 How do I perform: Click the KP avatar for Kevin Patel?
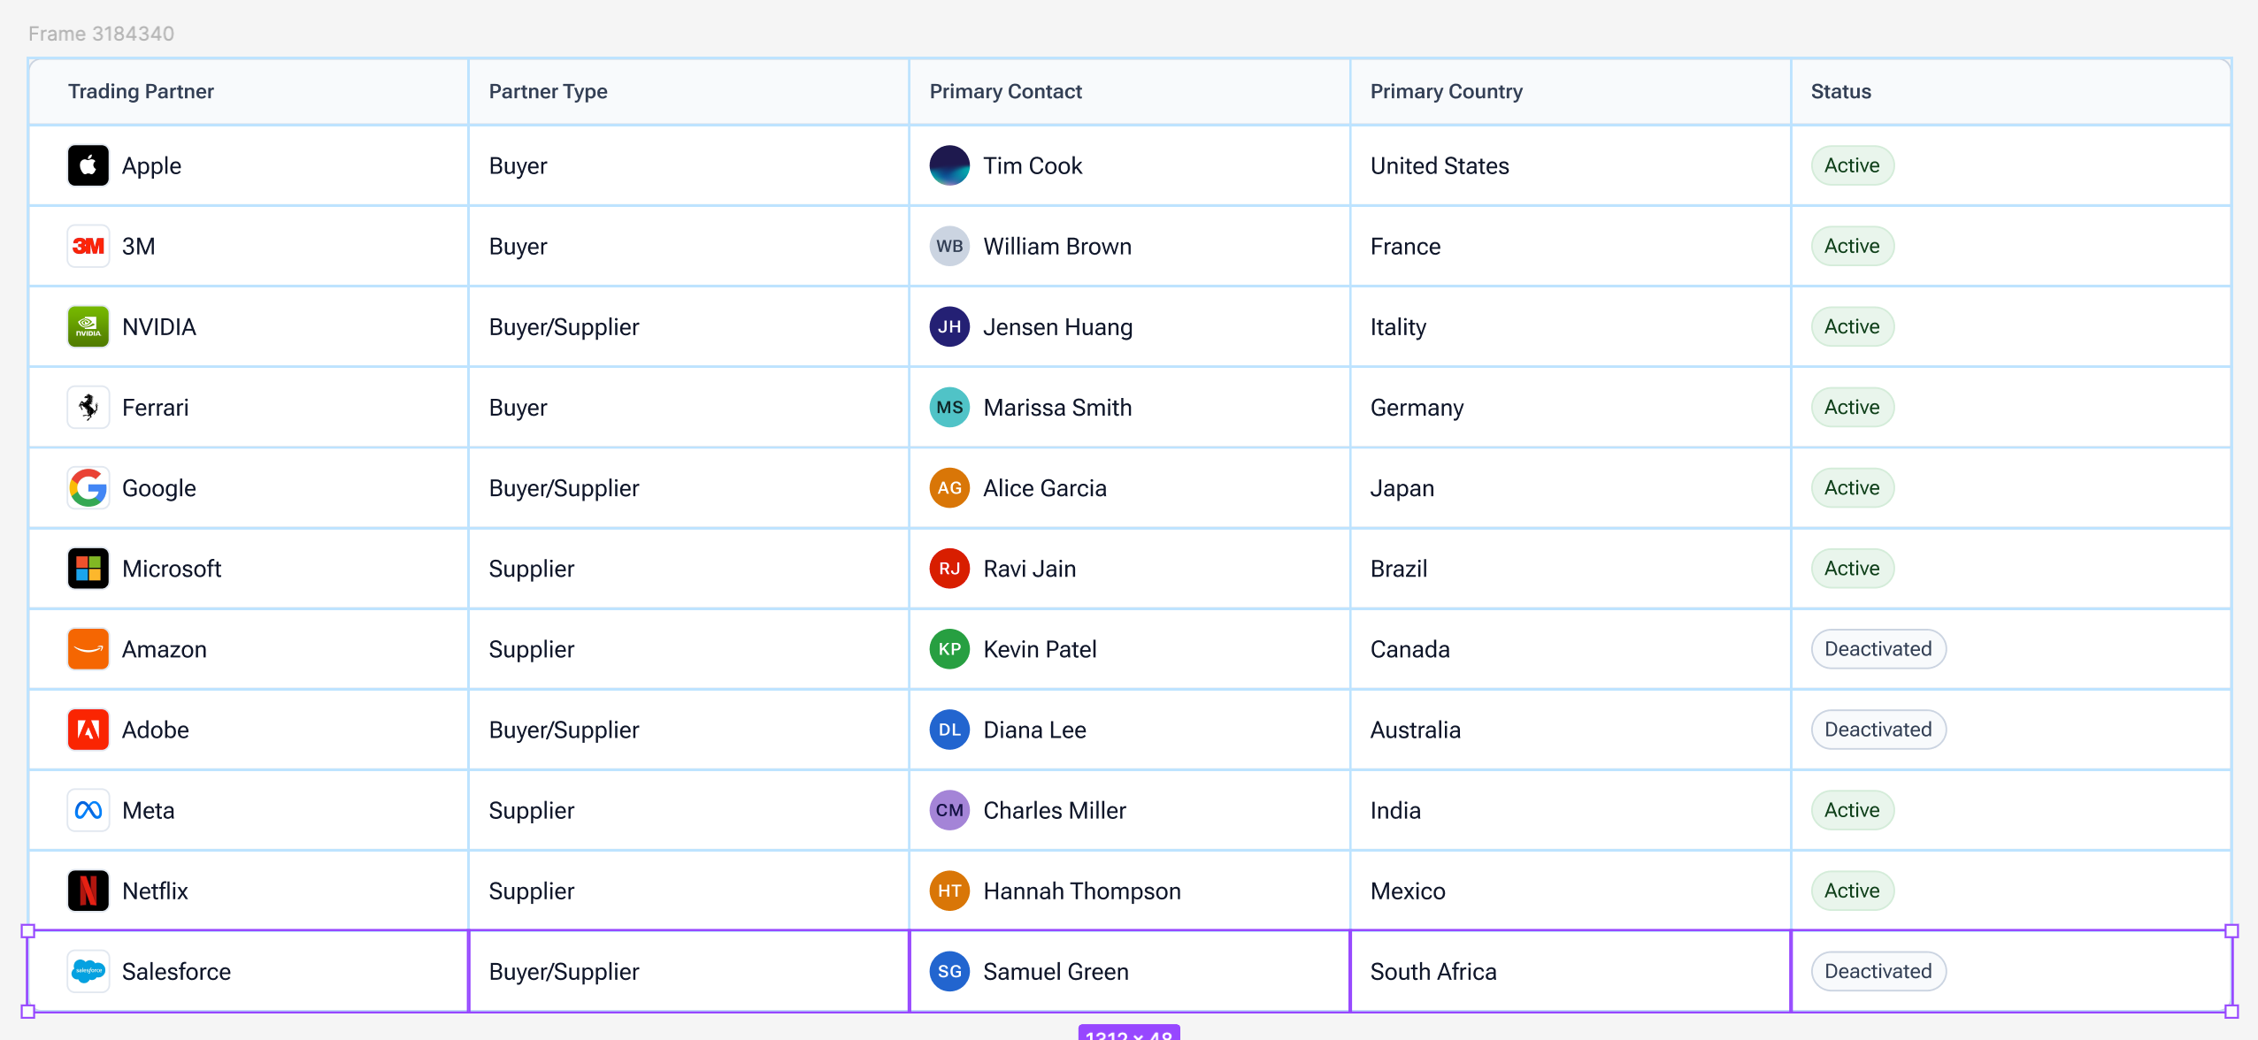949,648
